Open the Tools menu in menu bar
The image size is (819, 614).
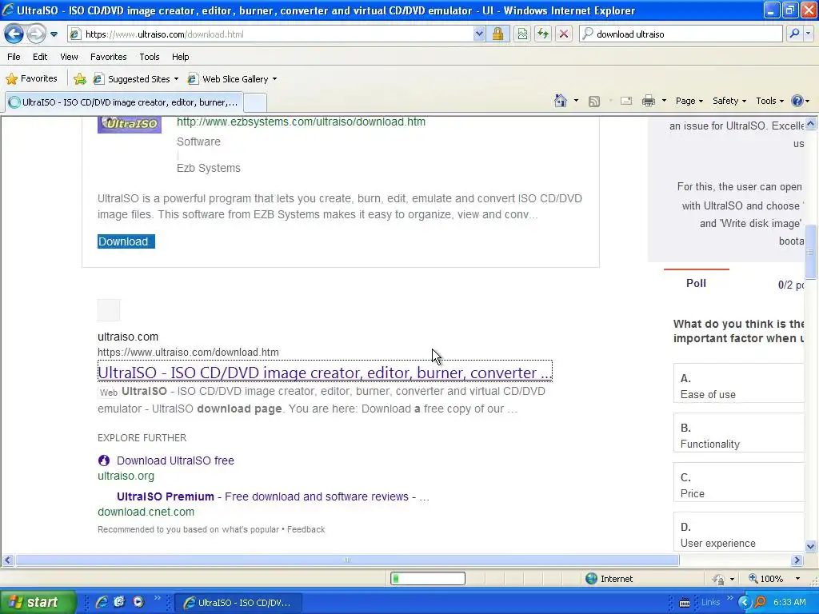[150, 57]
